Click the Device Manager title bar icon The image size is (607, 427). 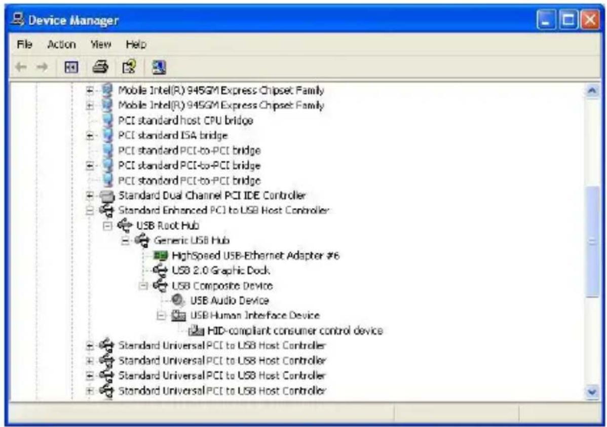click(18, 19)
